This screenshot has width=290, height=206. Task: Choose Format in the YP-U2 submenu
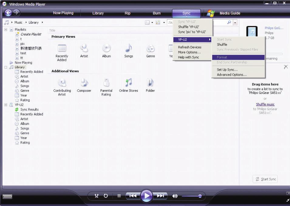pos(238,57)
